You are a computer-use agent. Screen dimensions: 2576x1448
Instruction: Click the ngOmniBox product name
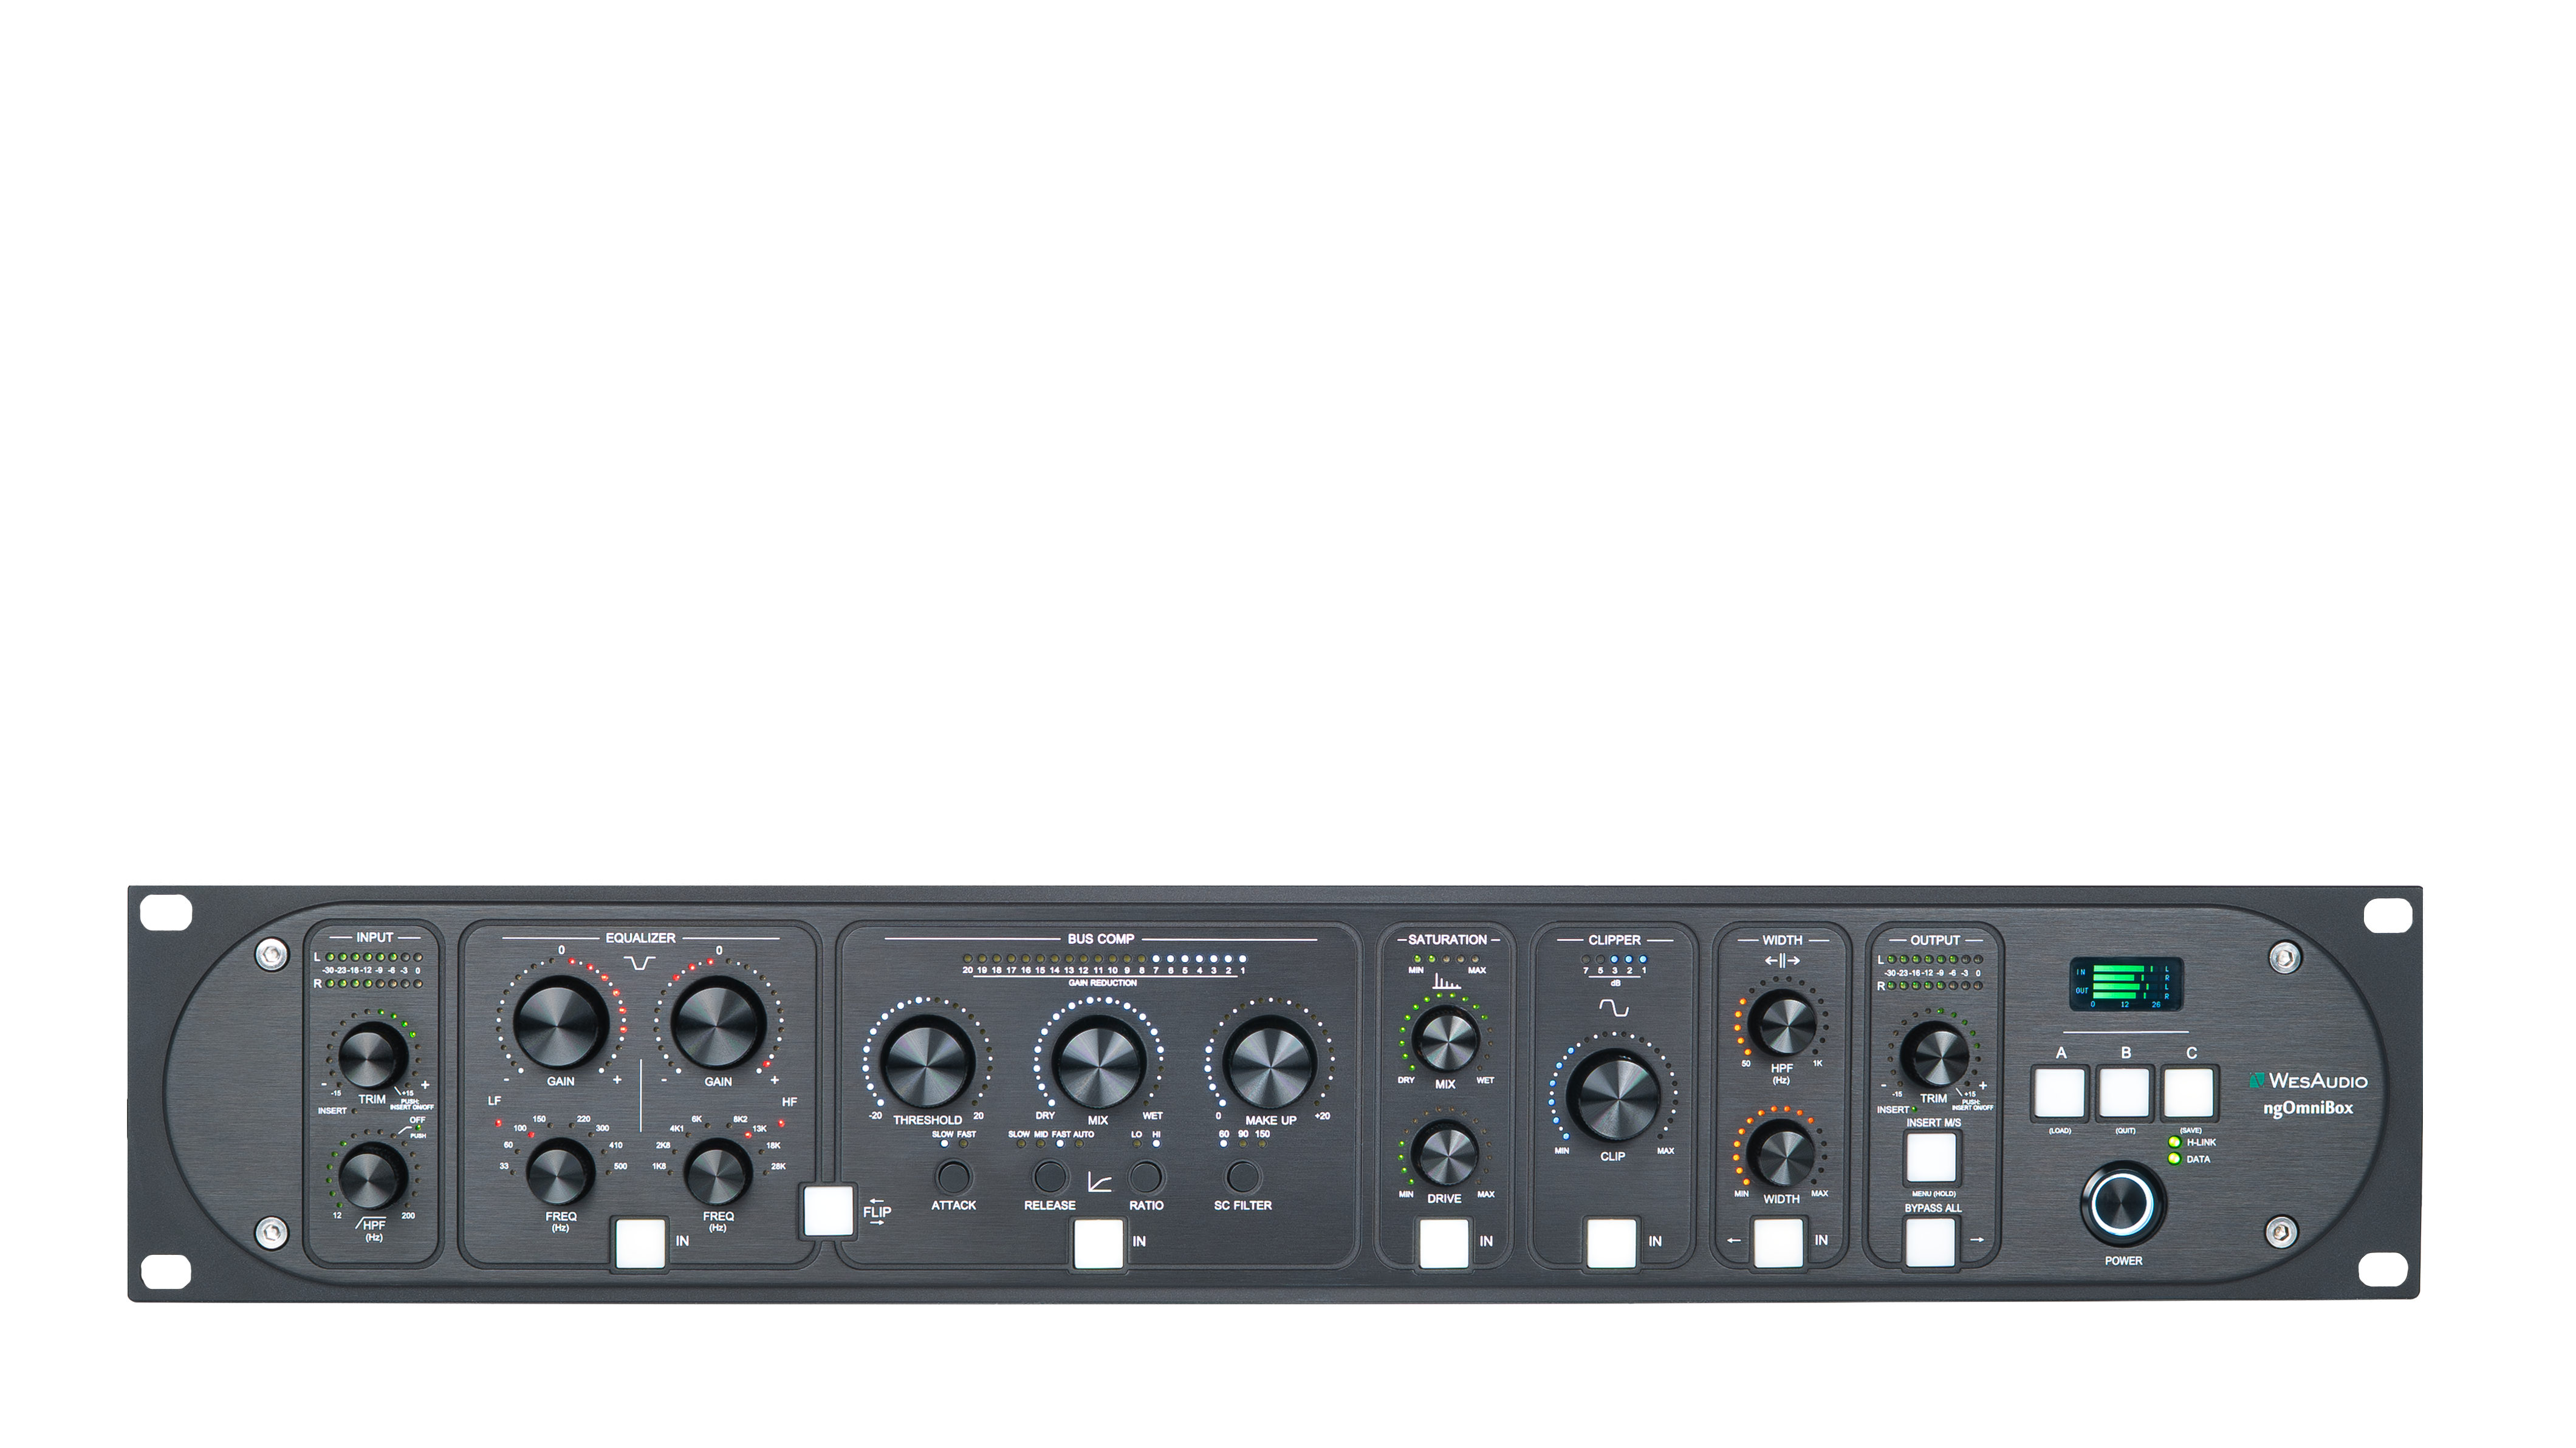point(2308,1109)
